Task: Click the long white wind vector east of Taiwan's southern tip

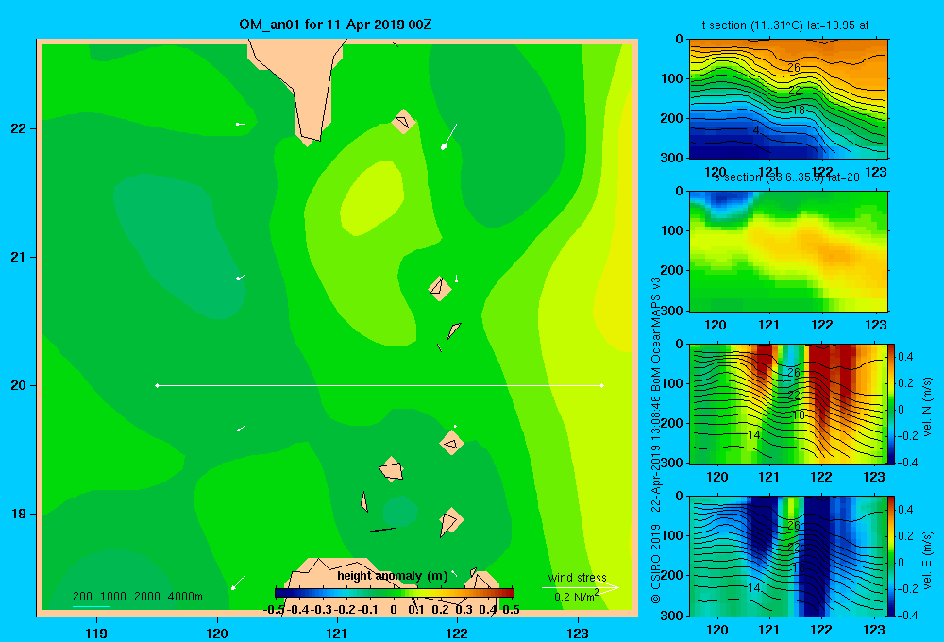Action: coord(449,136)
